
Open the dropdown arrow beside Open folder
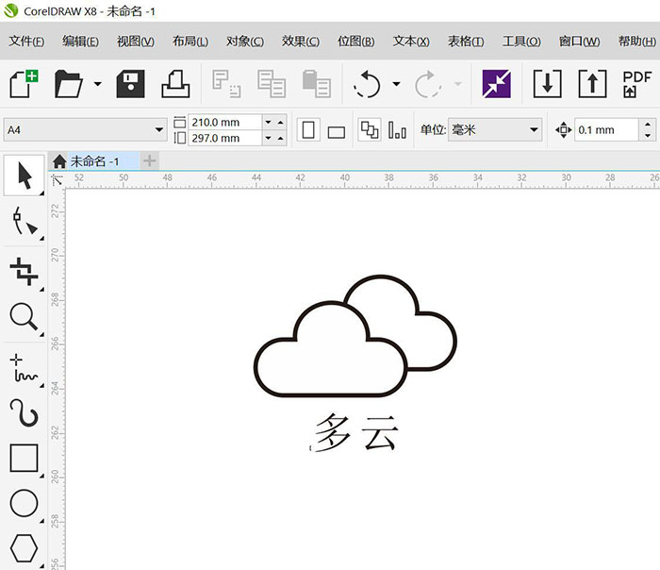[97, 84]
